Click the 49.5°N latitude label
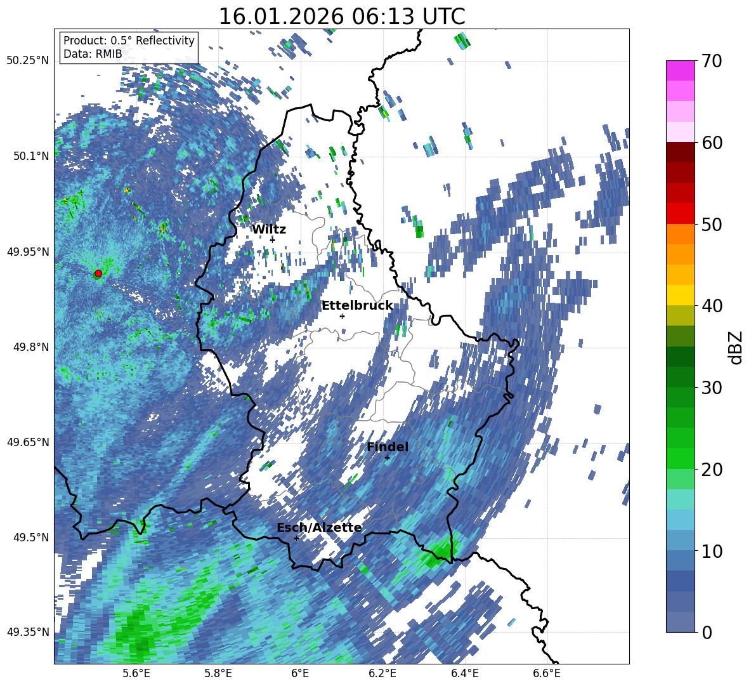Screen dimensions: 751x686 pyautogui.click(x=30, y=537)
